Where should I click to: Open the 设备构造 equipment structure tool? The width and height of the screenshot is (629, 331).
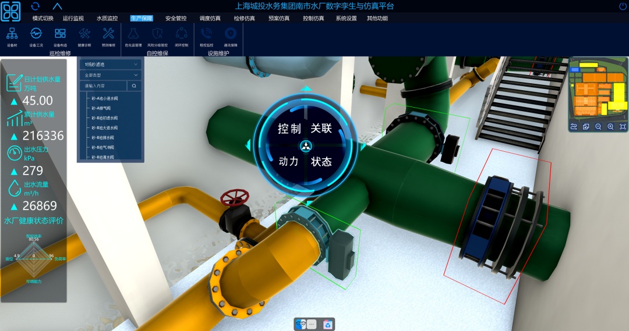[60, 37]
